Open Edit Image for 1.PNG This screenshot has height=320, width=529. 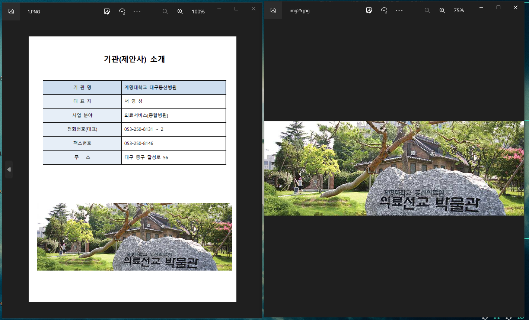pyautogui.click(x=107, y=12)
